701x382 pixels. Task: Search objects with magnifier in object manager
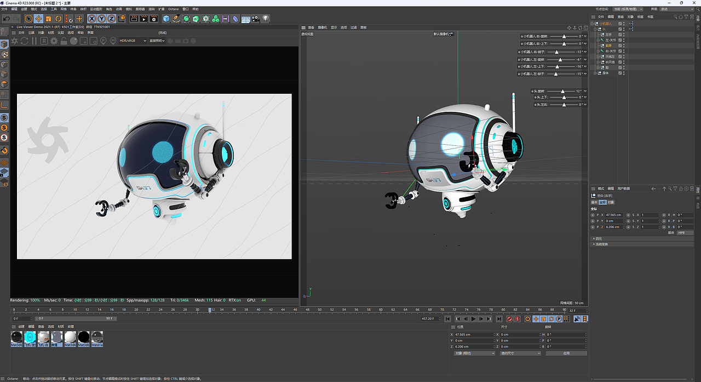coord(675,17)
